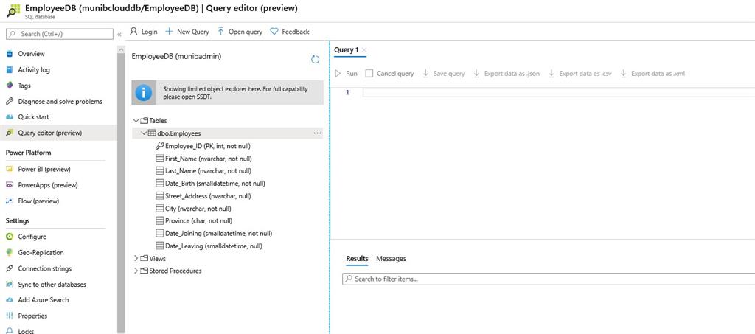Select the Date_Joining column row
The width and height of the screenshot is (755, 334).
tap(214, 234)
